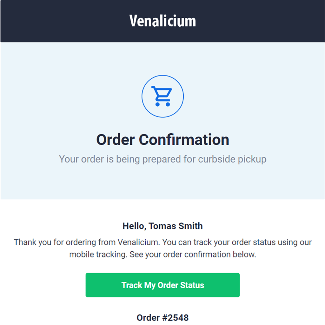This screenshot has width=325, height=325.
Task: Select the circular outline around the cart
Action: click(x=162, y=96)
